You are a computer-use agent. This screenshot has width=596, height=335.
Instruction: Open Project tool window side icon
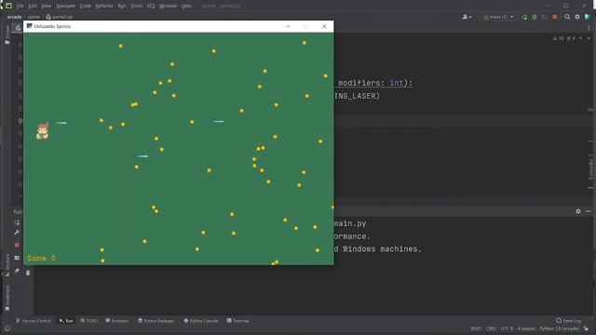(7, 35)
